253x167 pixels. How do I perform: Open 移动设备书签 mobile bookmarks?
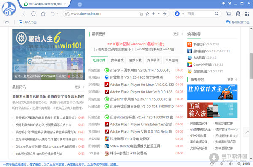[x=238, y=22]
